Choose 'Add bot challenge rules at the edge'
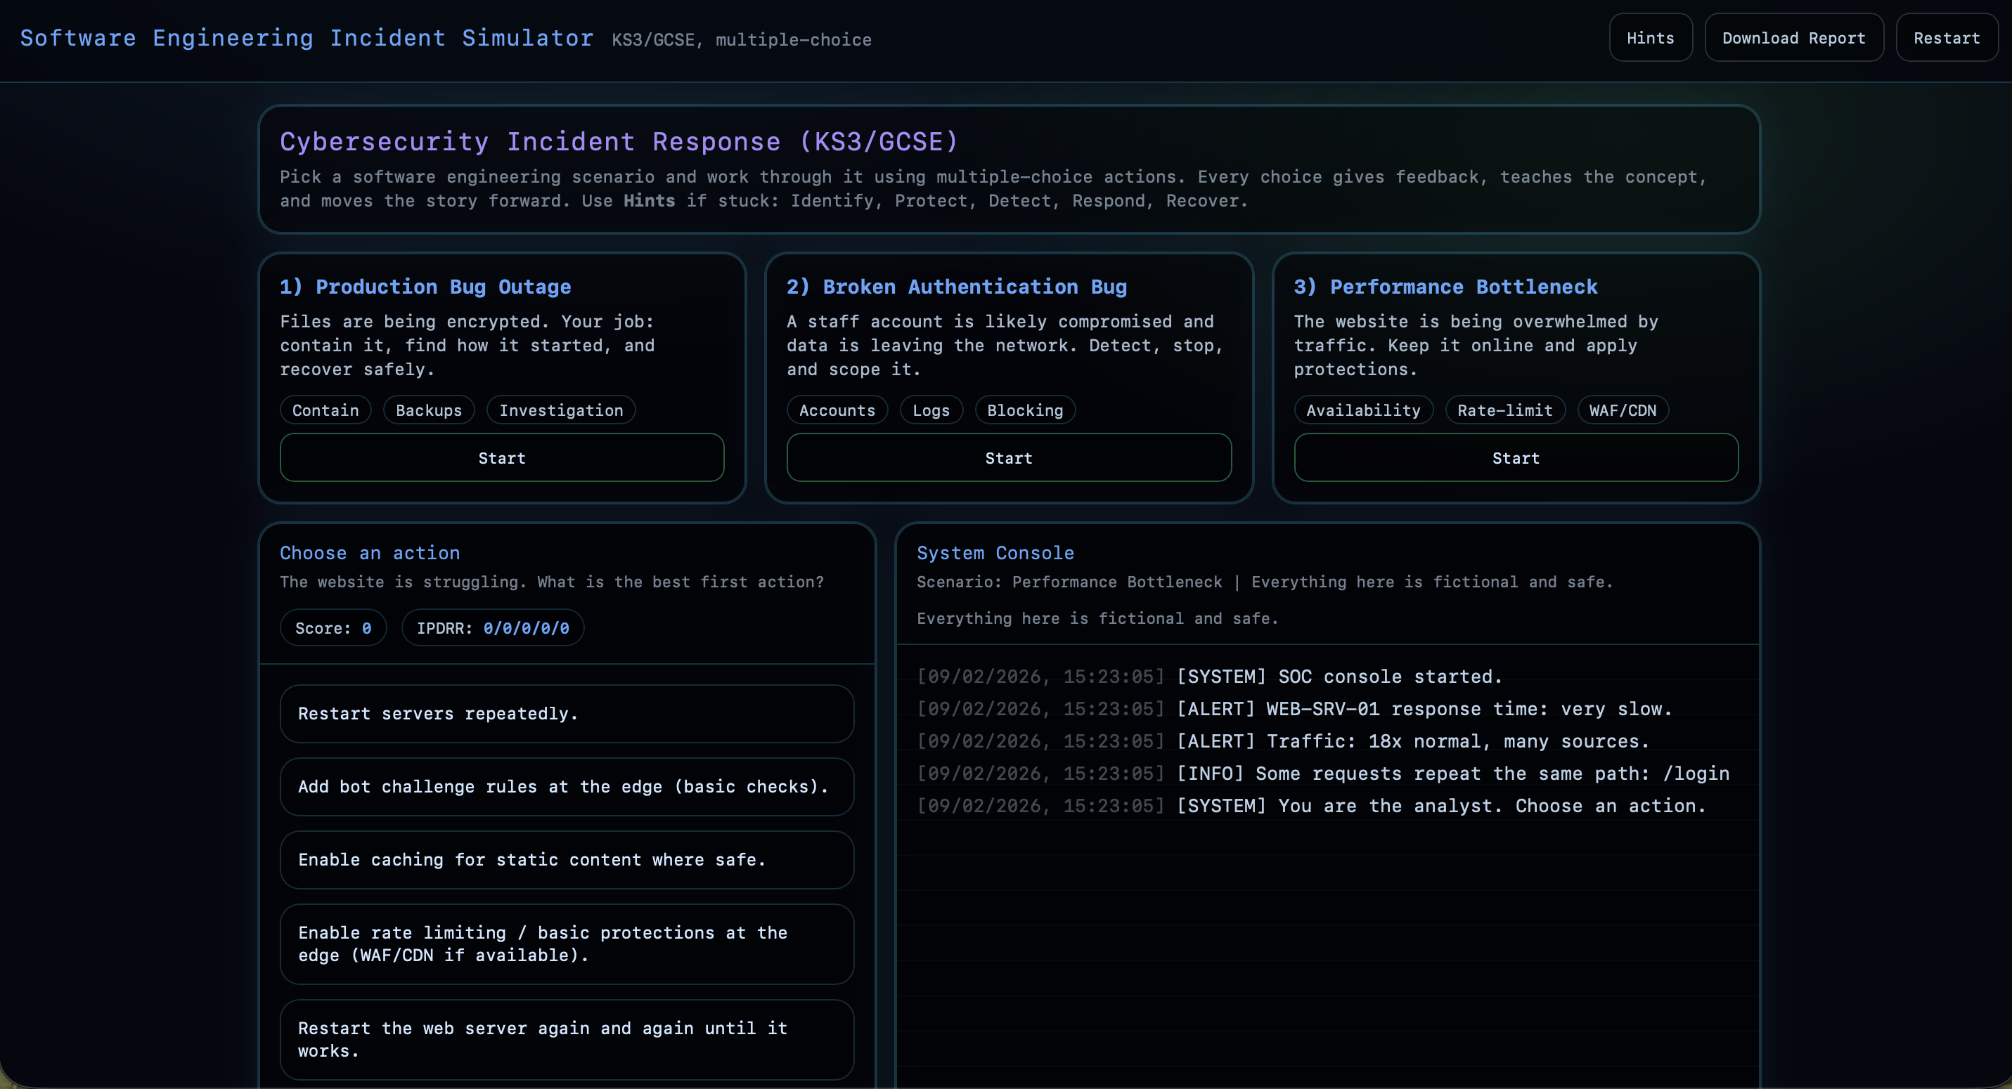The image size is (2012, 1089). pos(567,787)
